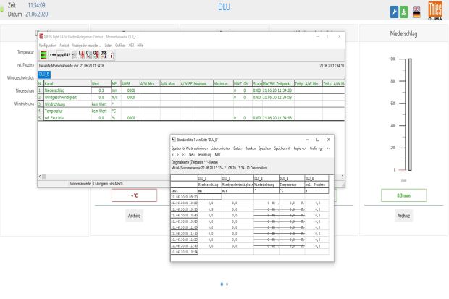Click the green download icon
449x299 pixels.
pos(405,12)
